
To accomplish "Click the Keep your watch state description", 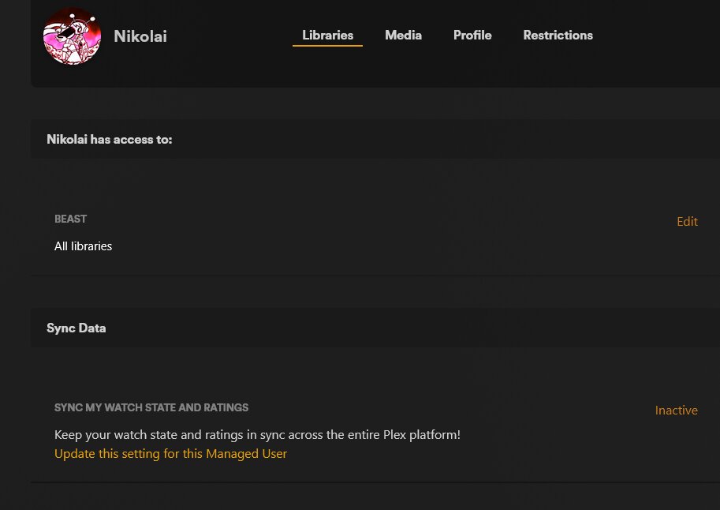I will (x=257, y=435).
